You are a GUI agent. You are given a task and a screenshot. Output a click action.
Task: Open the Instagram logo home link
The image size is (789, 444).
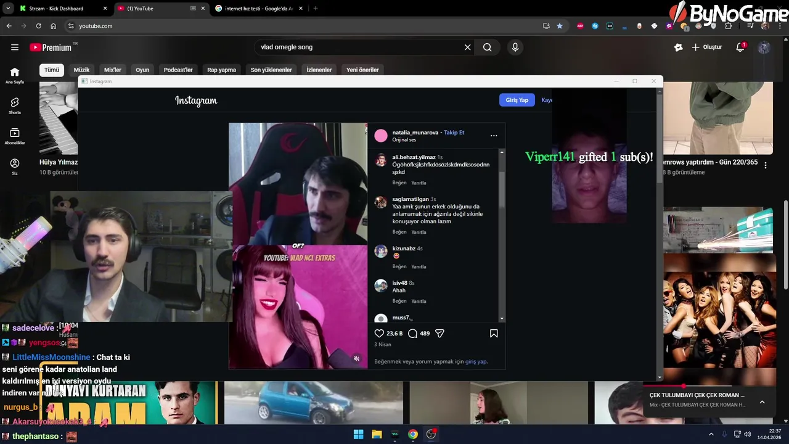coord(196,101)
